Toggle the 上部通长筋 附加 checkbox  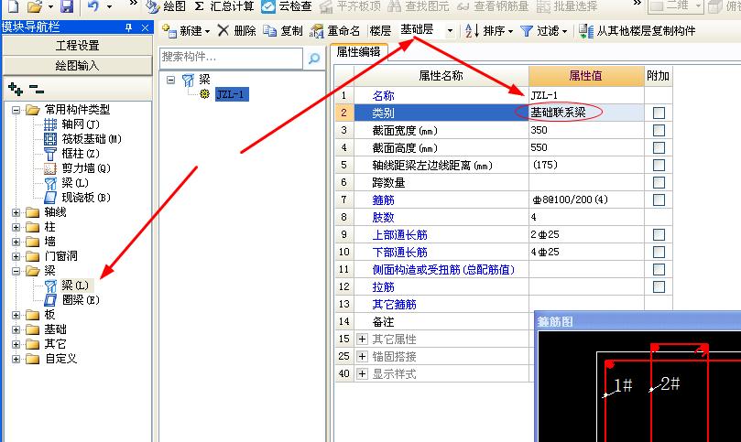(659, 234)
